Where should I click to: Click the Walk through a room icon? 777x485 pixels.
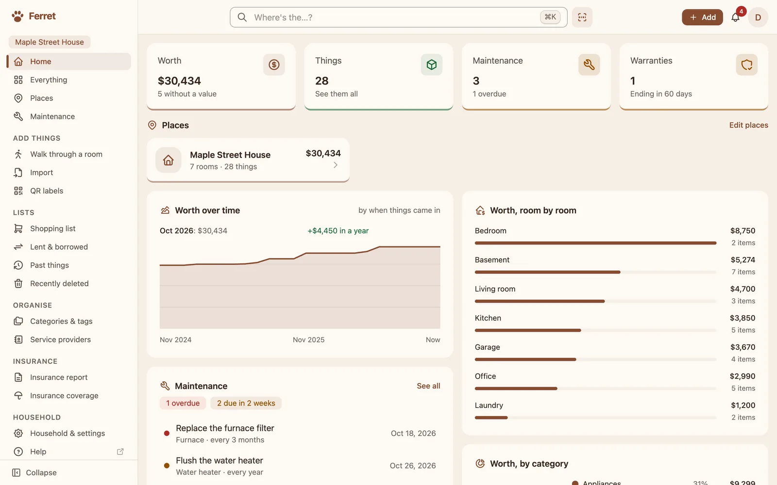point(18,154)
